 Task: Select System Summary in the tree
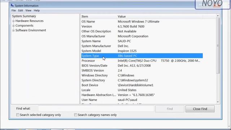pos(24,16)
